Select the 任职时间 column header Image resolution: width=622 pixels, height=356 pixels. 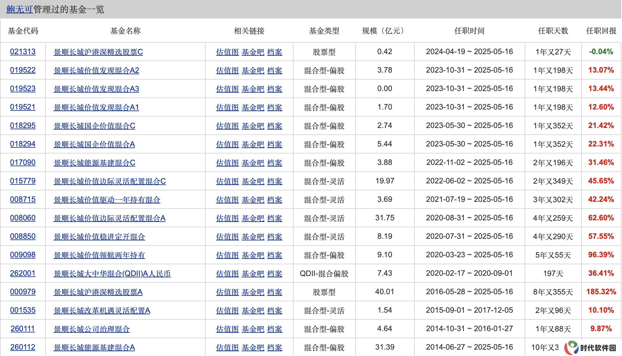[x=470, y=31]
